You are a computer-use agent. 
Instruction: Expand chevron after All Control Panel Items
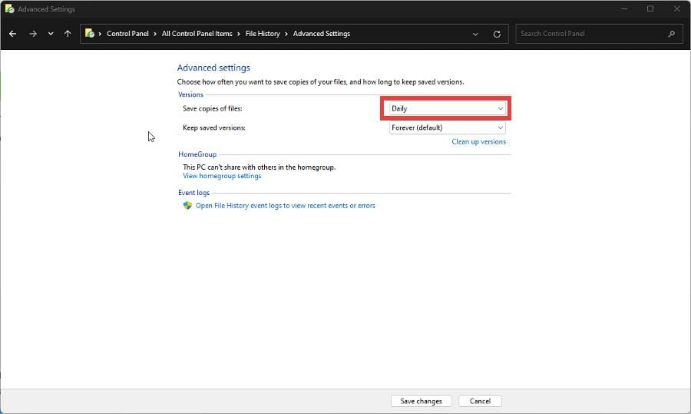(x=239, y=34)
